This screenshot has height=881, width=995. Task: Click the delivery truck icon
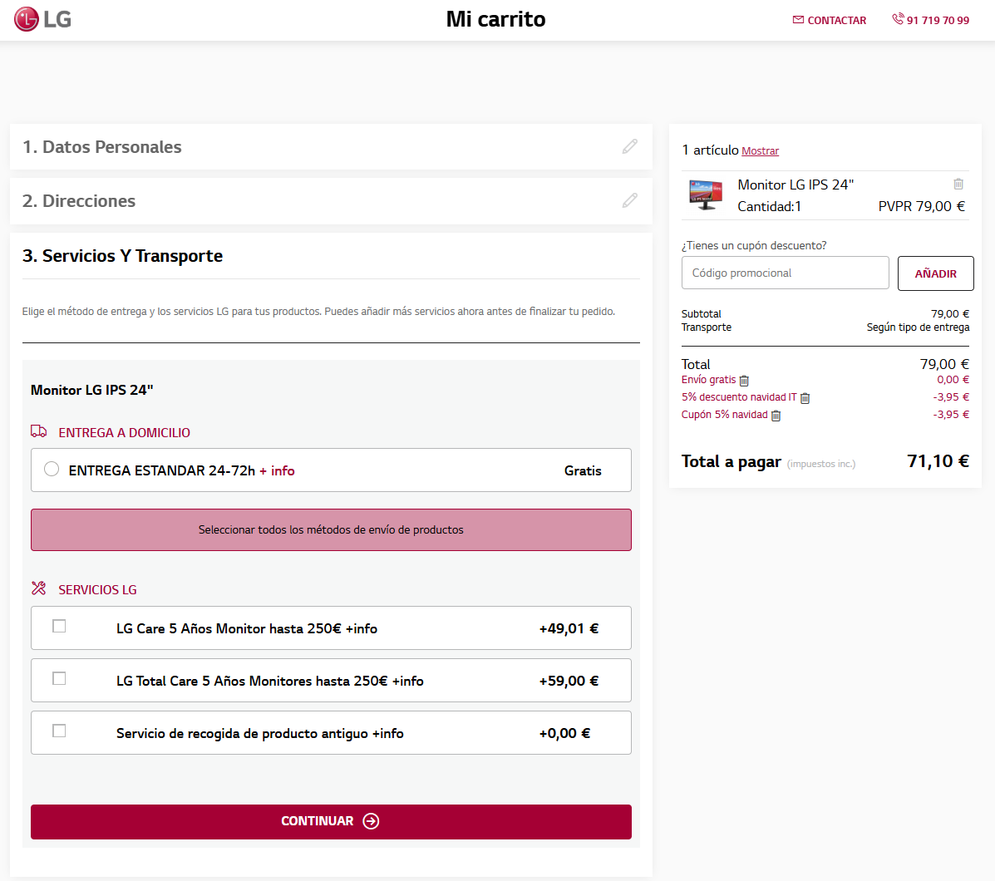click(x=39, y=431)
